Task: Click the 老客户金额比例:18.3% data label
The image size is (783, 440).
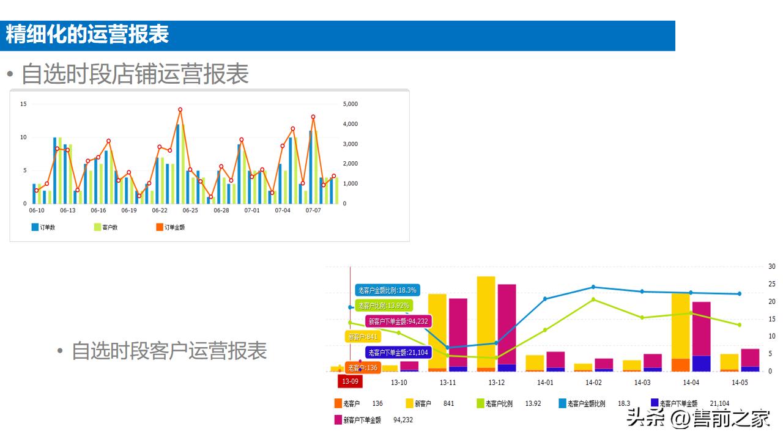Action: coord(387,289)
